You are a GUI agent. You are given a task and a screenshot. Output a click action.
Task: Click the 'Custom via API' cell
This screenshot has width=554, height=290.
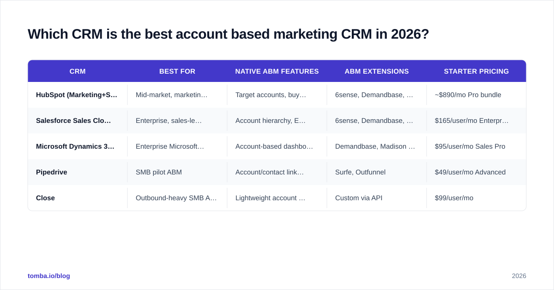click(x=377, y=198)
